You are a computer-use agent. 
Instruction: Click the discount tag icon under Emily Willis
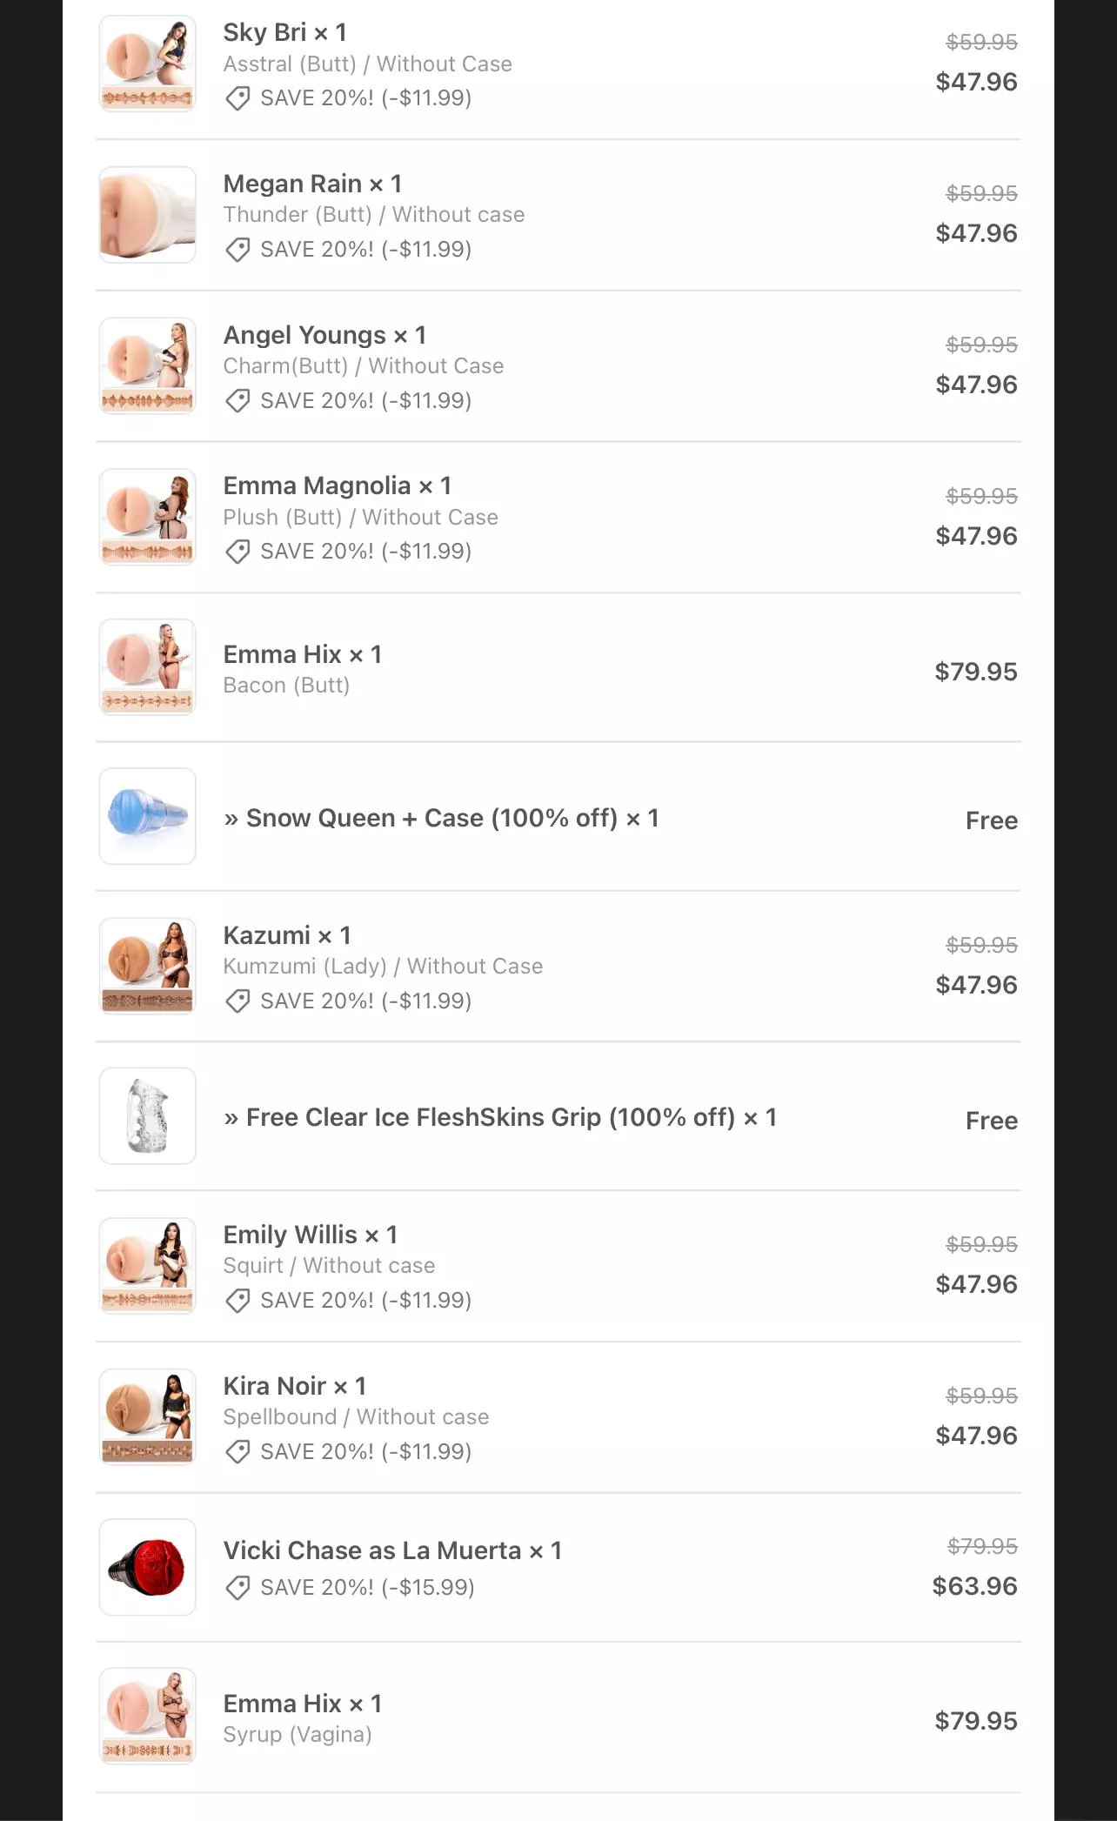click(237, 1301)
